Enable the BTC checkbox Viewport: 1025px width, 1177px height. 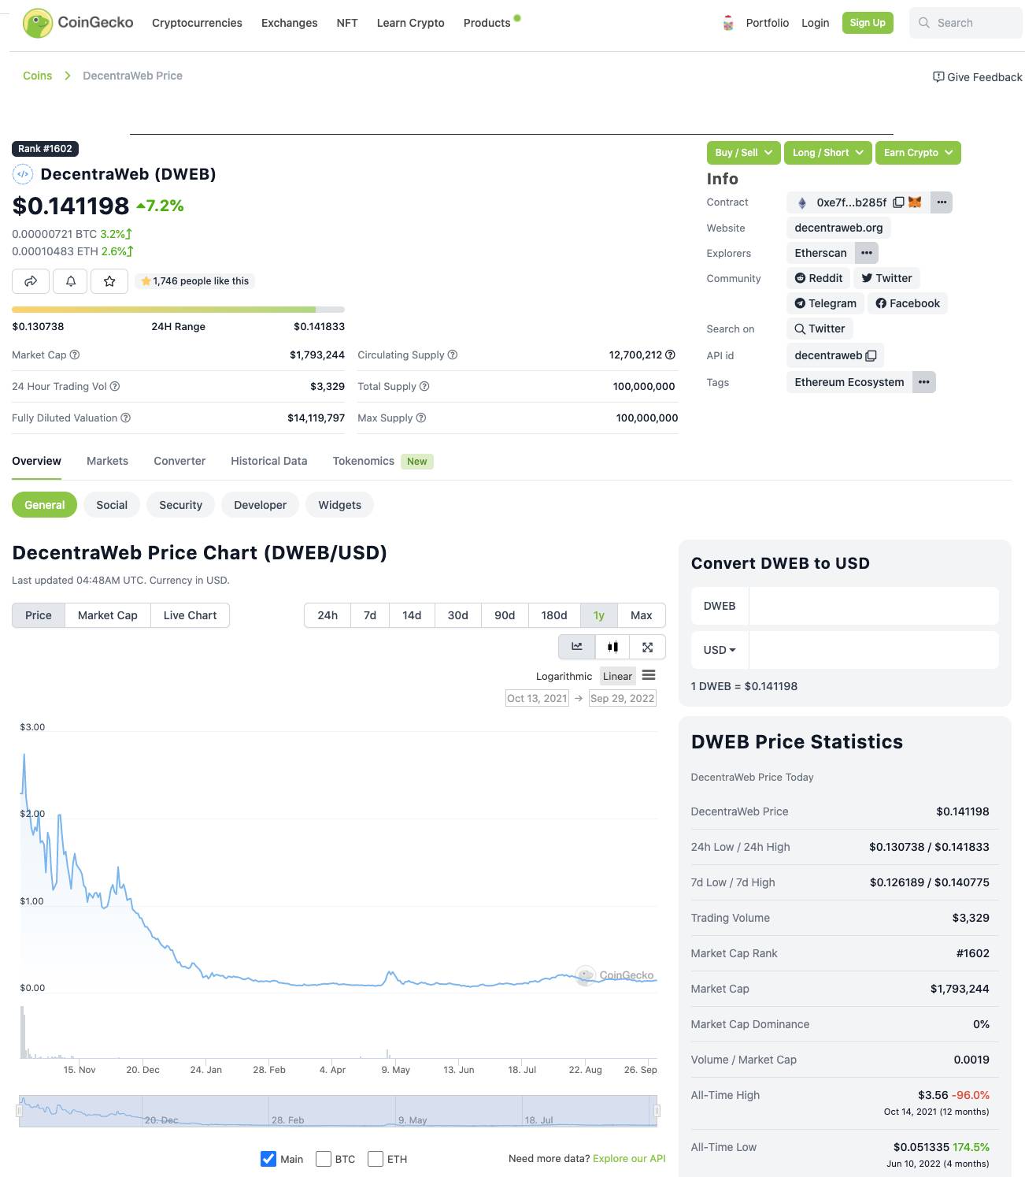click(323, 1159)
